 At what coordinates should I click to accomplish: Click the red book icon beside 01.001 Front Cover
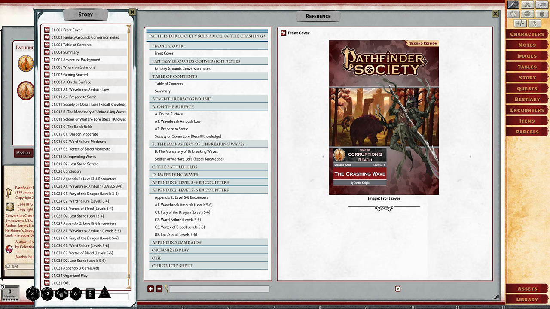47,30
